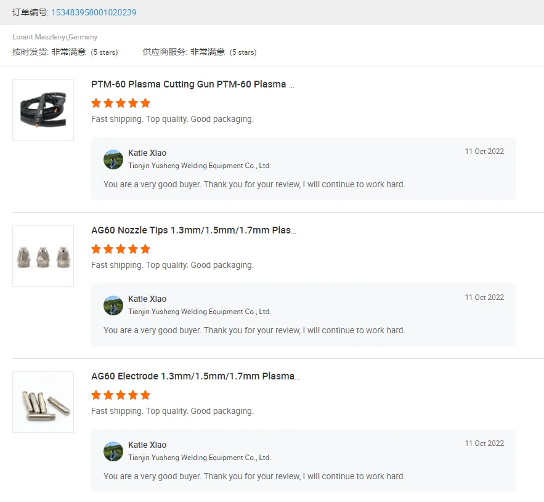Viewport: 544px width, 502px height.
Task: Open order number 153483958001020239 link
Action: [x=94, y=12]
